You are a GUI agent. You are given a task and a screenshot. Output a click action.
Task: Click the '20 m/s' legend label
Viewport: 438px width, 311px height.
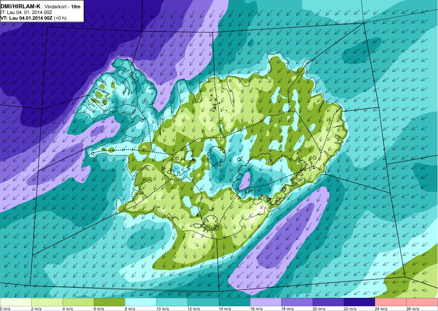[319, 309]
